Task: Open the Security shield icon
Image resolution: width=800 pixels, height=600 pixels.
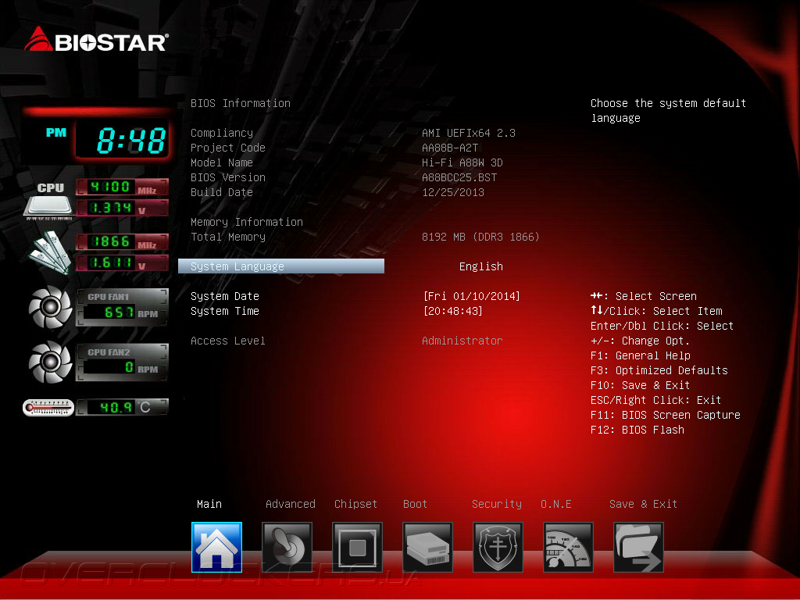Action: click(x=498, y=547)
